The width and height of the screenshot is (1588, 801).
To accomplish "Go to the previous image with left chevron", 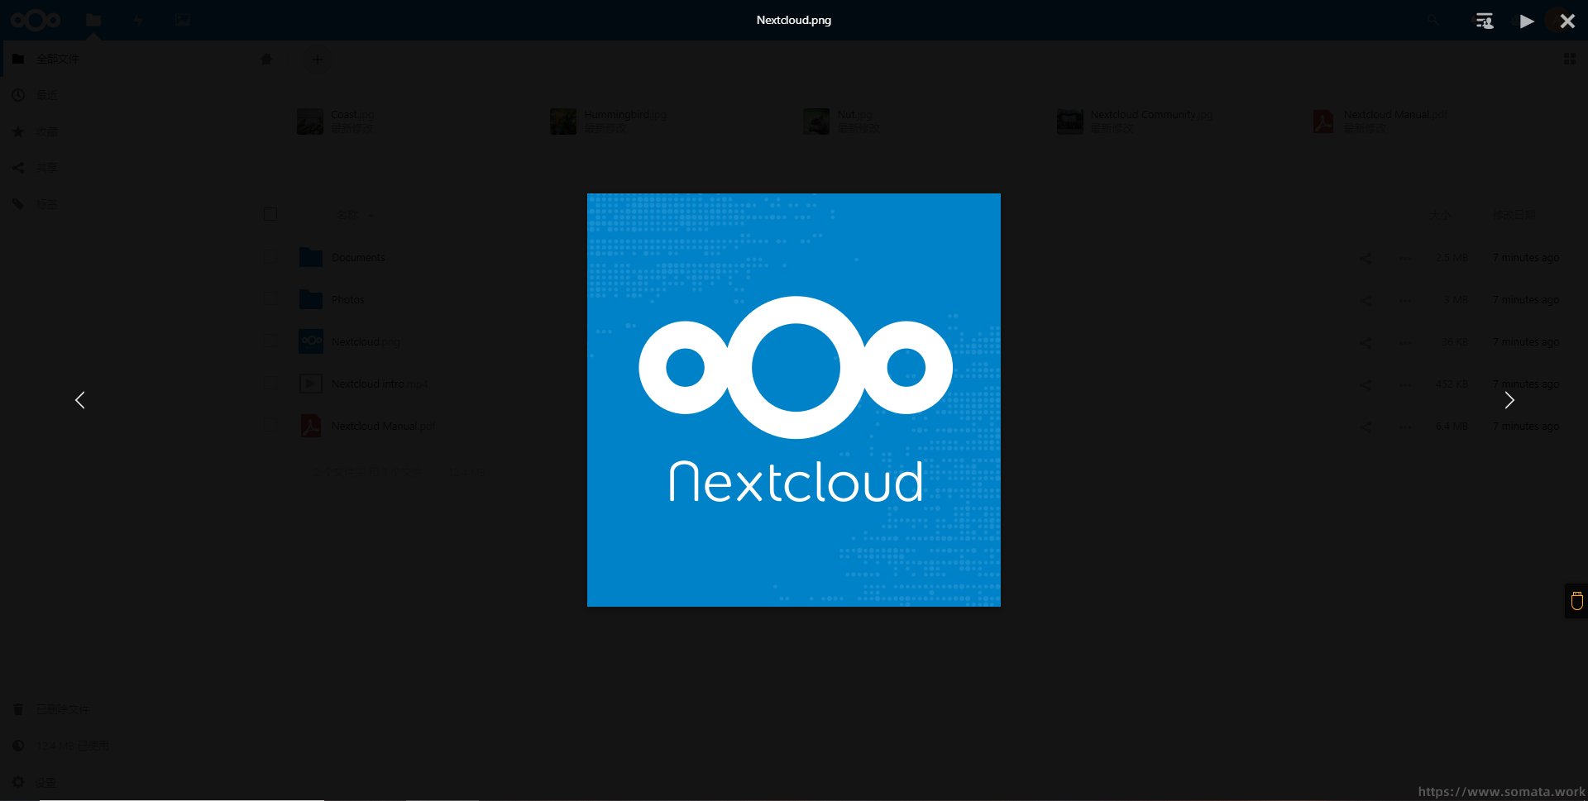I will [80, 400].
